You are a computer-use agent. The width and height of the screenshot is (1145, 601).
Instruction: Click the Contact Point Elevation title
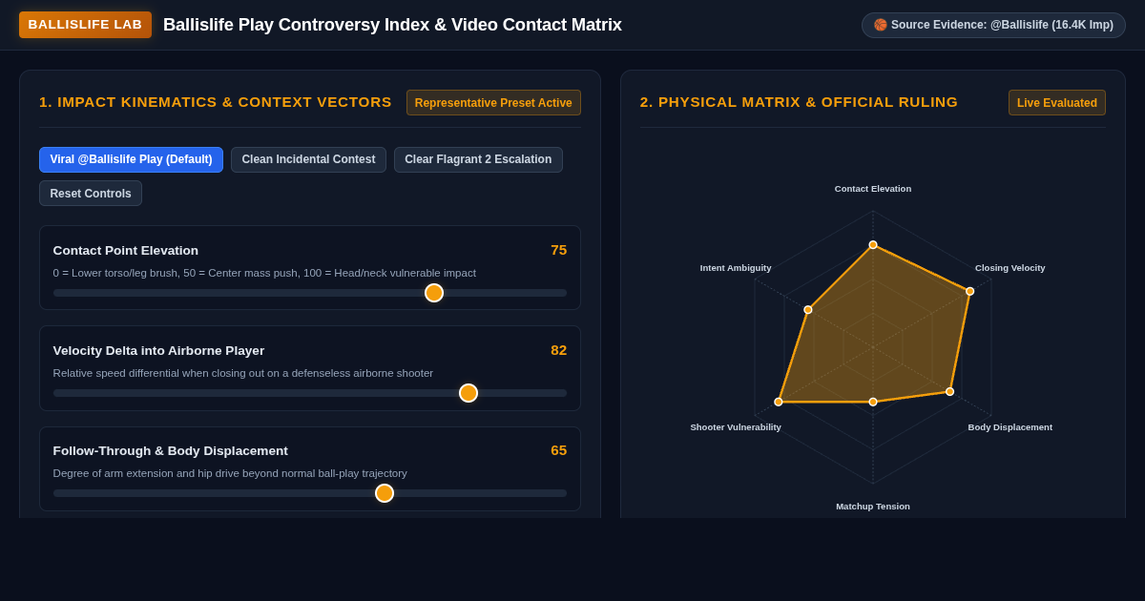(126, 250)
